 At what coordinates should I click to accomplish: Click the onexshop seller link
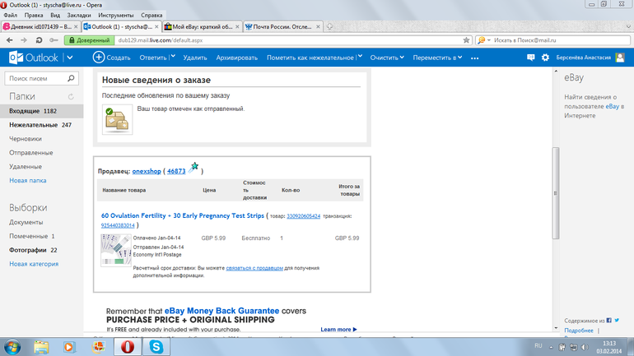146,172
